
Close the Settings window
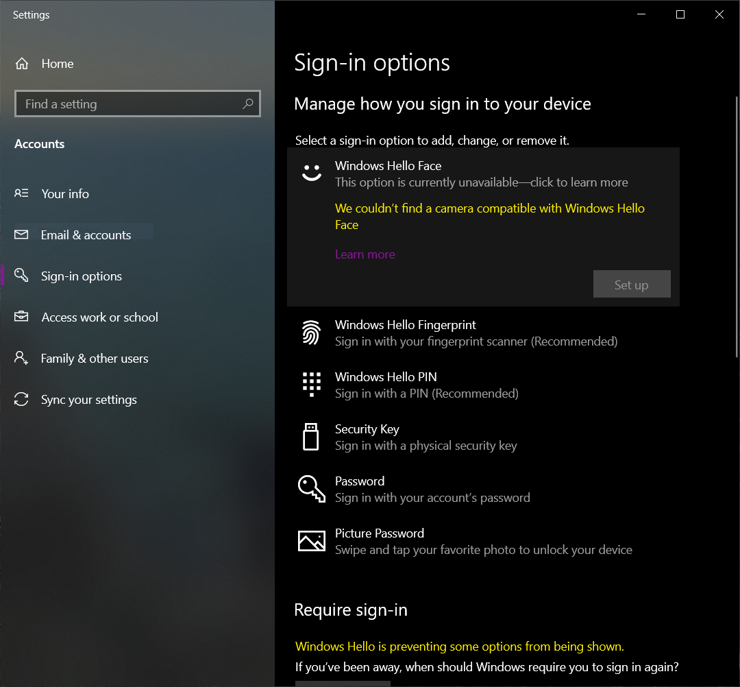pos(719,14)
